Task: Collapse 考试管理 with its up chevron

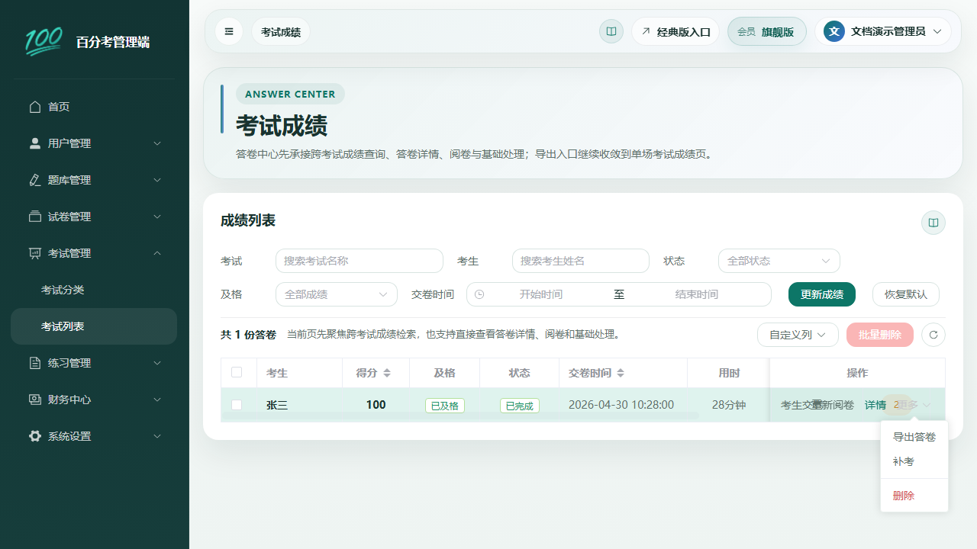Action: [x=157, y=253]
